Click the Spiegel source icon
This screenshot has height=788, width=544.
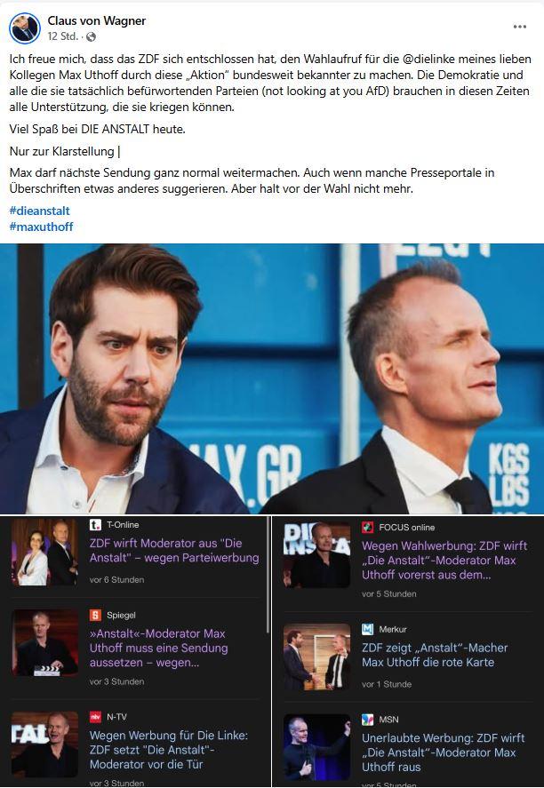coord(95,615)
